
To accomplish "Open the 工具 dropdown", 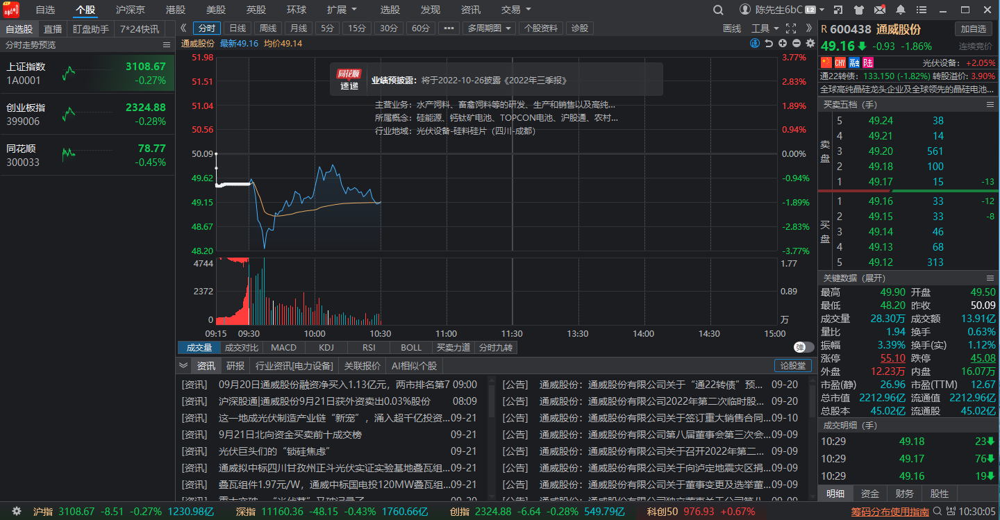I will click(x=765, y=28).
